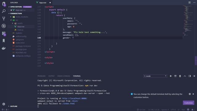The image size is (197, 111).
Task: Open main.js in the file tree
Action: pos(20,30)
